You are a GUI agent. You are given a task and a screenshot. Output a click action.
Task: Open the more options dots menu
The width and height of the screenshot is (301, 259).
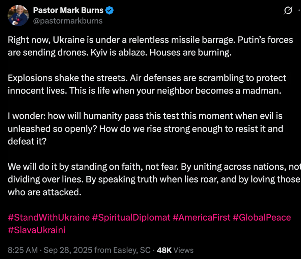click(299, 11)
